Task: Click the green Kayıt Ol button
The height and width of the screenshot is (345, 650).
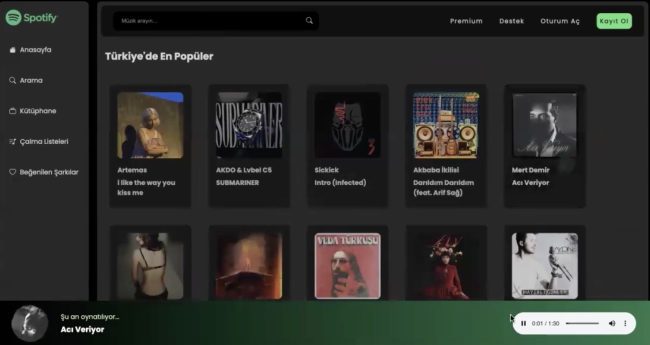Action: coord(614,21)
